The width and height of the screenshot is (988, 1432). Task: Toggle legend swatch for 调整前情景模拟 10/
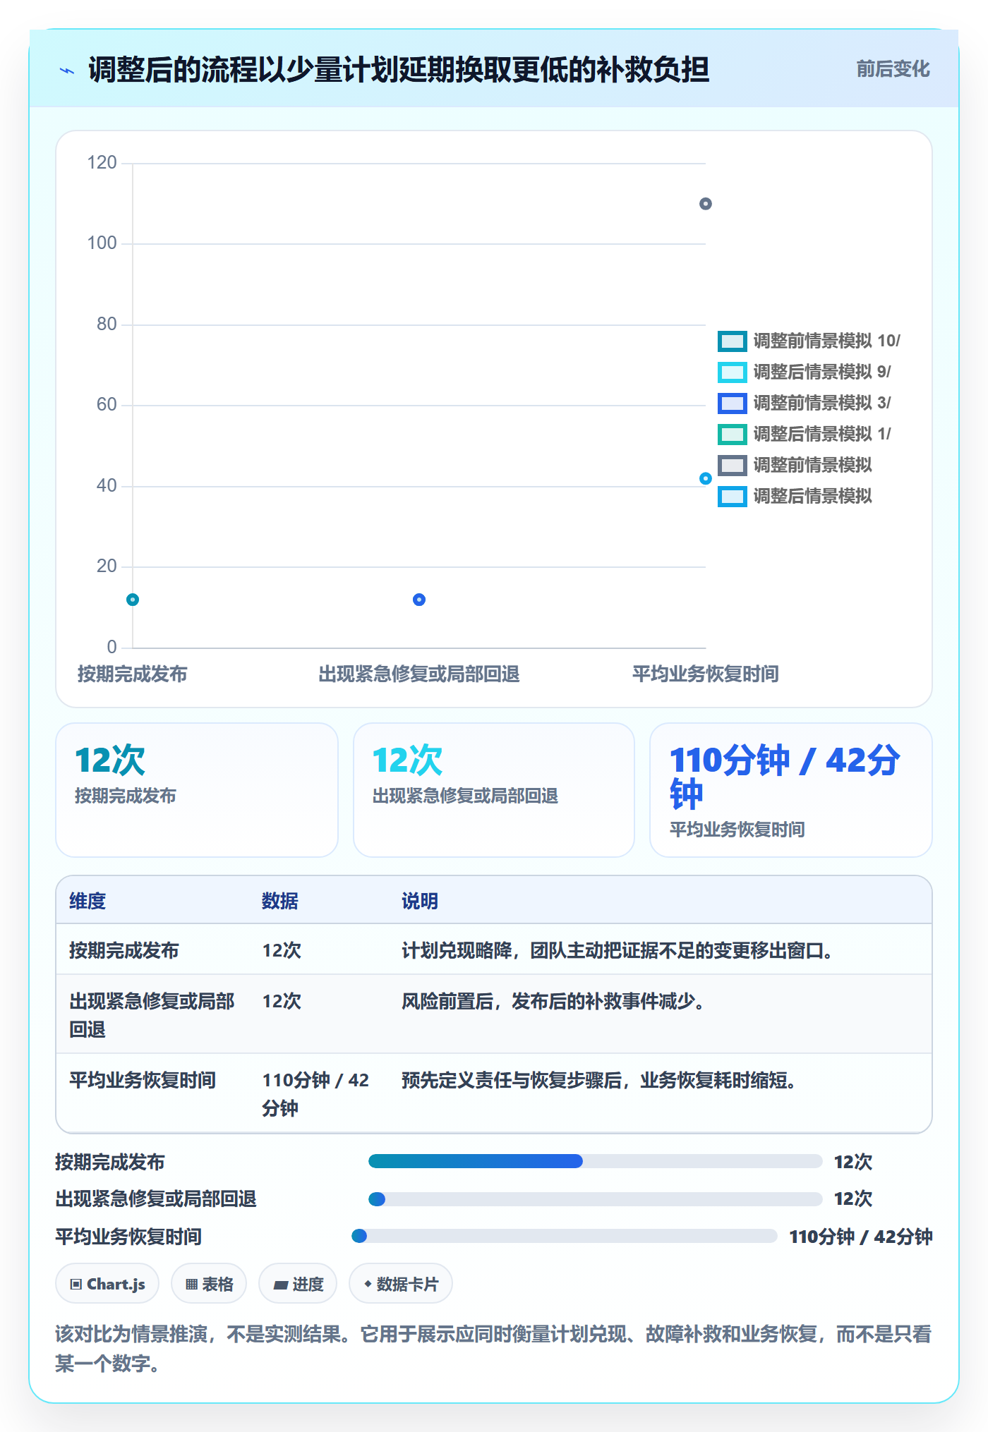tap(733, 341)
